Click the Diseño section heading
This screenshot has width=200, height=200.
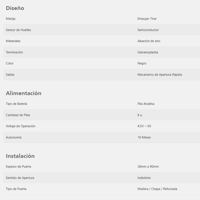[15, 8]
